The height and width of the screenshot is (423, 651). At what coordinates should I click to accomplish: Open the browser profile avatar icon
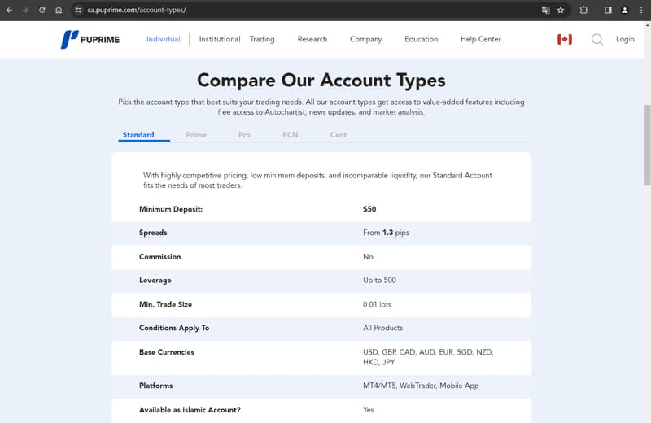pos(624,10)
